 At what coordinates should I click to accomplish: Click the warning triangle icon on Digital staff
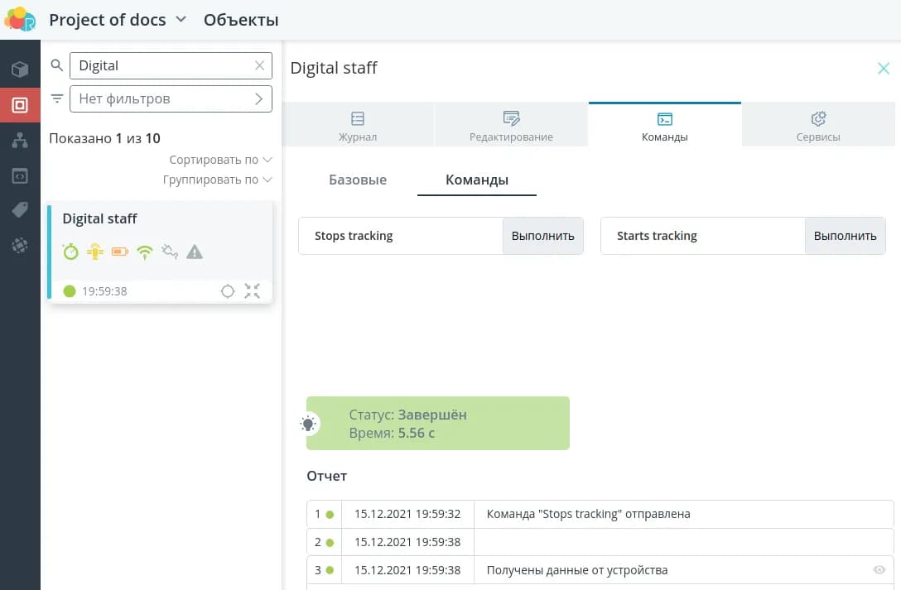coord(195,252)
